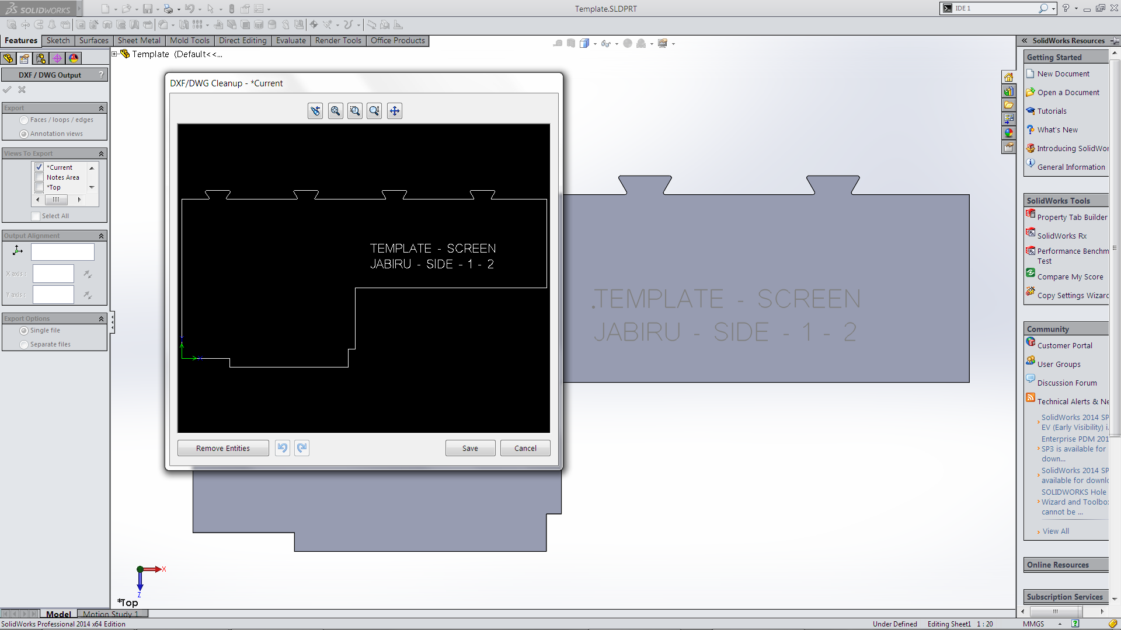Click Zoom to Area magnifier icon

[355, 111]
